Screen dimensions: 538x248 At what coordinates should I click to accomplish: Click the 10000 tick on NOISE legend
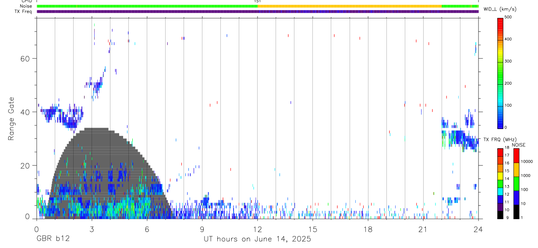coord(527,161)
